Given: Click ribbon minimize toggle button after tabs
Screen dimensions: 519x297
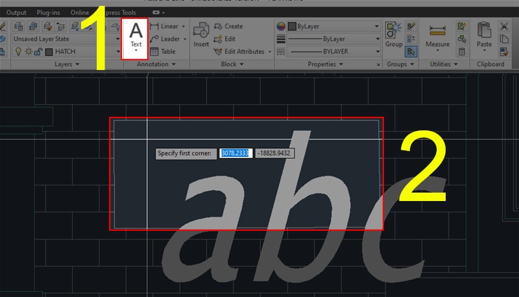Looking at the screenshot, I should (156, 12).
